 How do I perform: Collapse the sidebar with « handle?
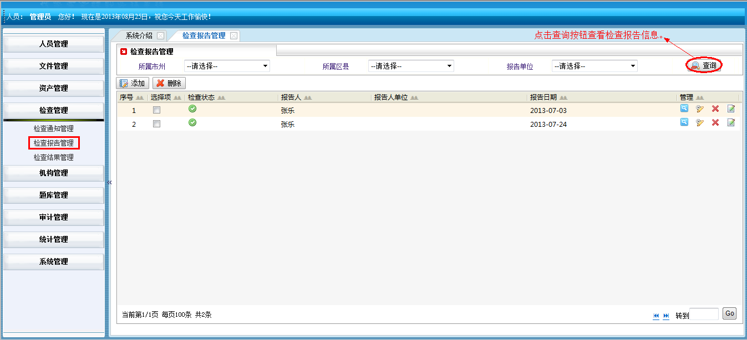109,182
